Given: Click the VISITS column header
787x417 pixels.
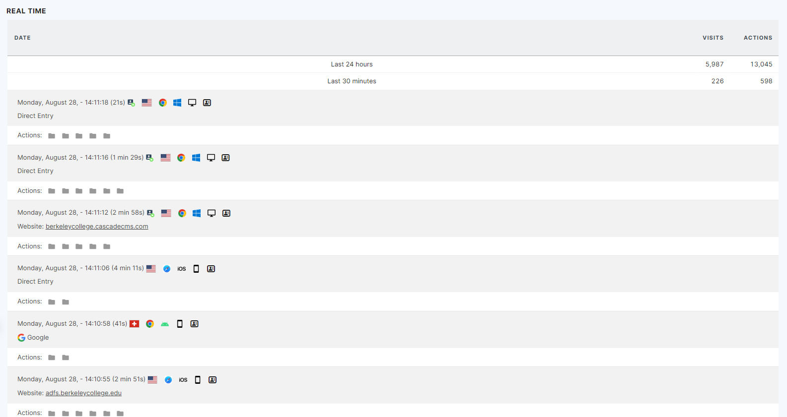Looking at the screenshot, I should [713, 38].
